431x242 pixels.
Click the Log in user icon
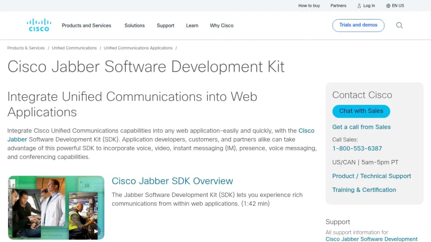pos(359,6)
